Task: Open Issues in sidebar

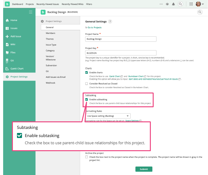Action: [x=19, y=28]
